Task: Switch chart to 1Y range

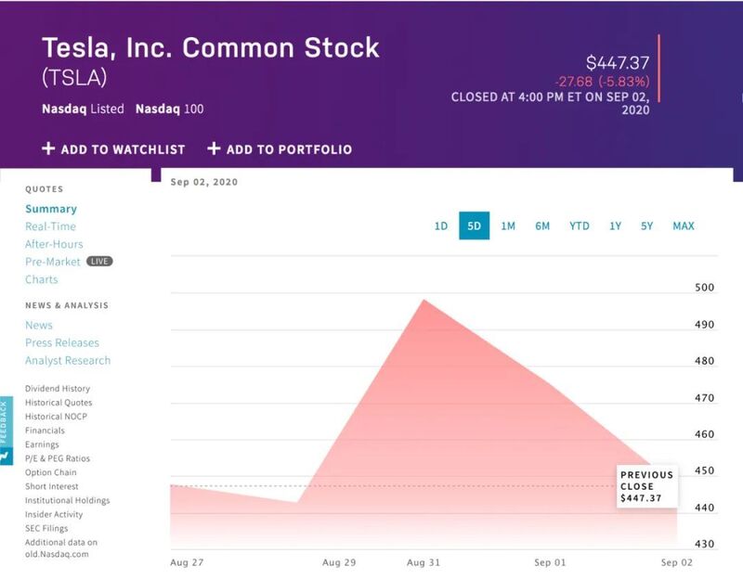Action: [616, 225]
